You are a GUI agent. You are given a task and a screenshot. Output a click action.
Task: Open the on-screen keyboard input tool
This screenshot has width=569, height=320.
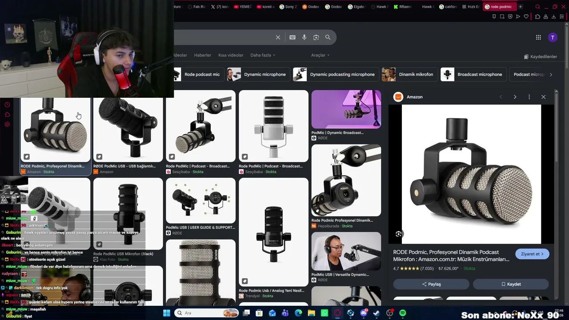(x=293, y=37)
